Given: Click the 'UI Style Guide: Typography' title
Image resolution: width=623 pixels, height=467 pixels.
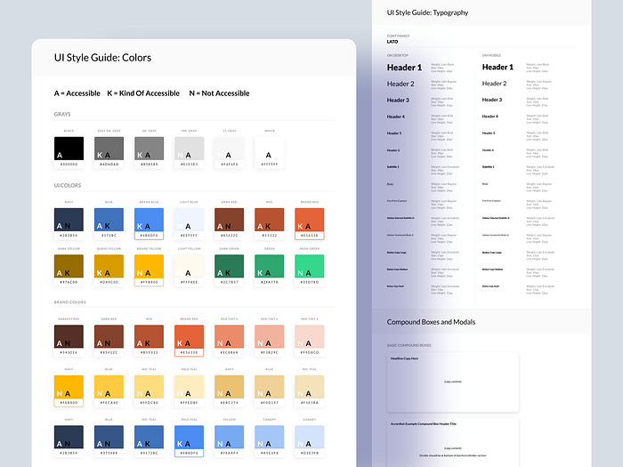Looking at the screenshot, I should coord(427,12).
